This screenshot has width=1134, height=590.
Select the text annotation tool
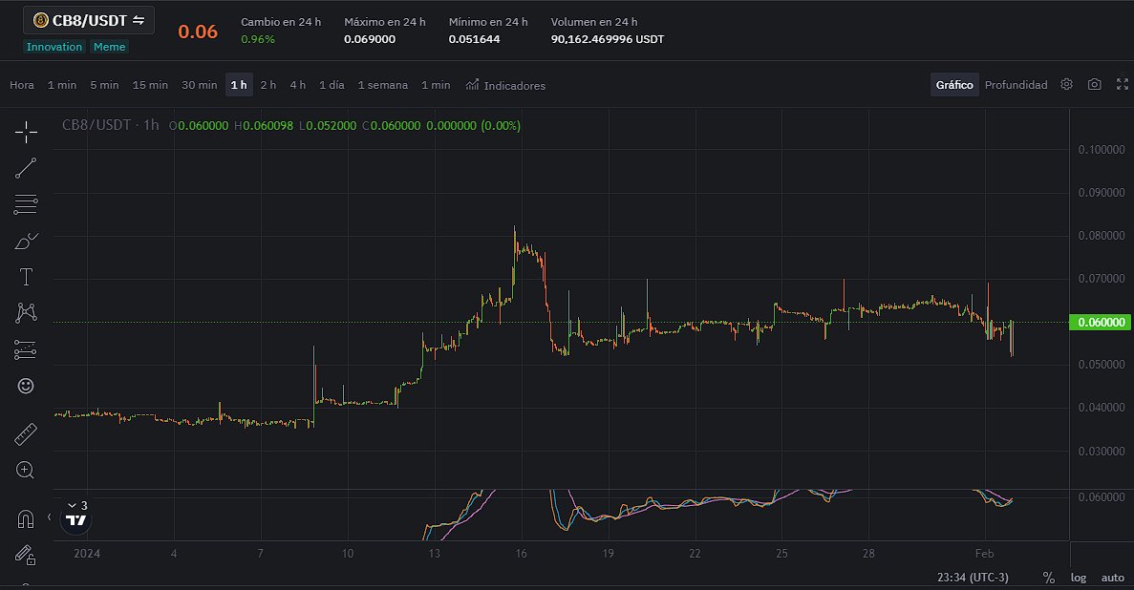(26, 277)
